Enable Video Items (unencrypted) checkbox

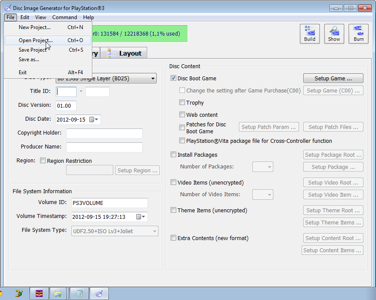(x=173, y=182)
